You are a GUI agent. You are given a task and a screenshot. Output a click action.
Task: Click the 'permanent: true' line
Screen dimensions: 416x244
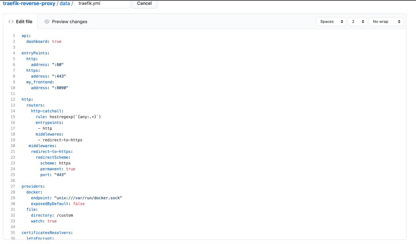(x=58, y=169)
